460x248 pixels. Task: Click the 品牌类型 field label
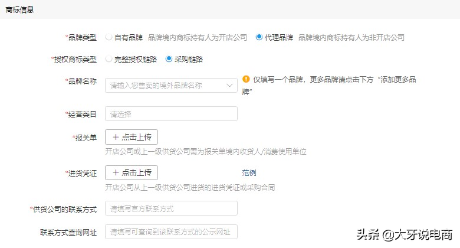pyautogui.click(x=82, y=37)
